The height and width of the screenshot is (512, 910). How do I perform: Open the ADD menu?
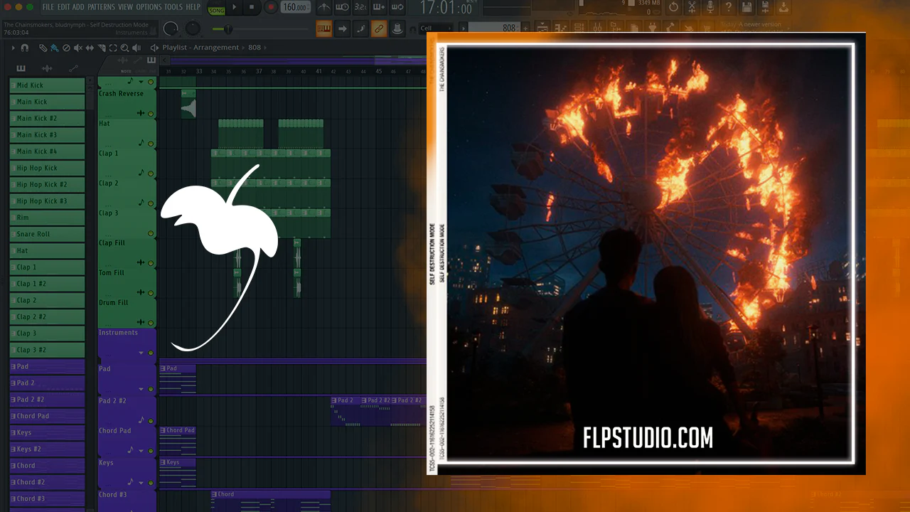tap(78, 7)
